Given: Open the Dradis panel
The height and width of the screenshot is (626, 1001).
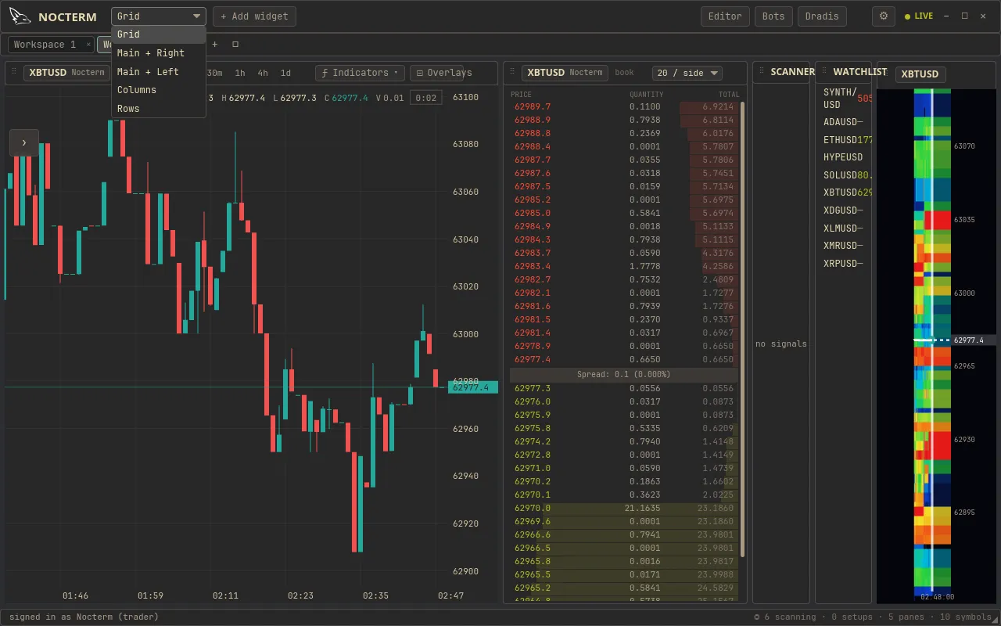Looking at the screenshot, I should pos(822,16).
